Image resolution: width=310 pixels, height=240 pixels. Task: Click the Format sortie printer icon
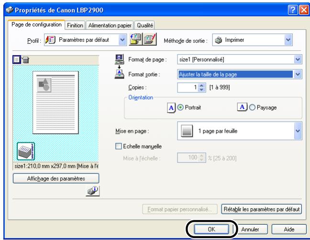119,74
